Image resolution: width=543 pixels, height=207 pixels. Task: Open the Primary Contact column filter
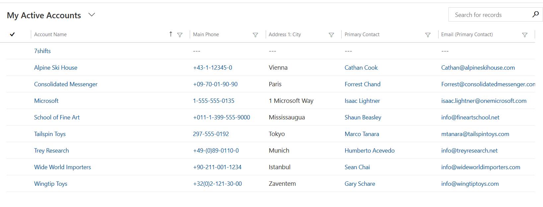pyautogui.click(x=428, y=35)
